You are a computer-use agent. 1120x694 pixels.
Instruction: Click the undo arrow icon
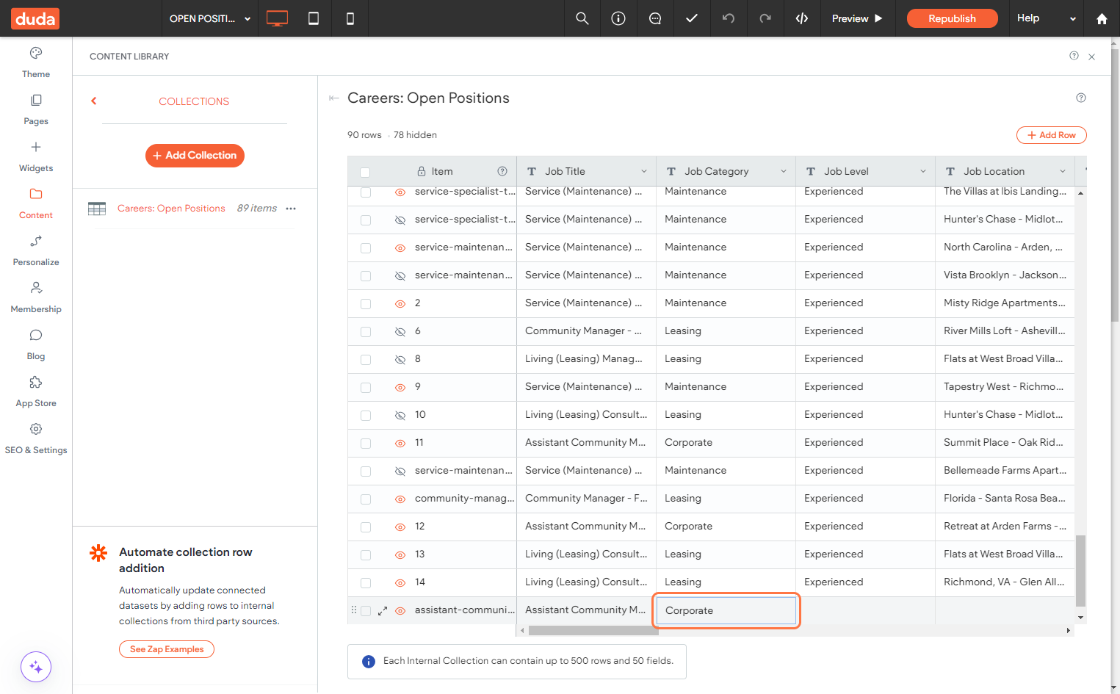(729, 18)
